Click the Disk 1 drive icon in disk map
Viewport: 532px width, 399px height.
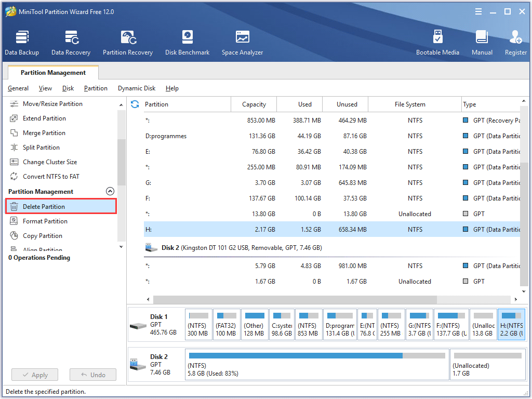(138, 326)
